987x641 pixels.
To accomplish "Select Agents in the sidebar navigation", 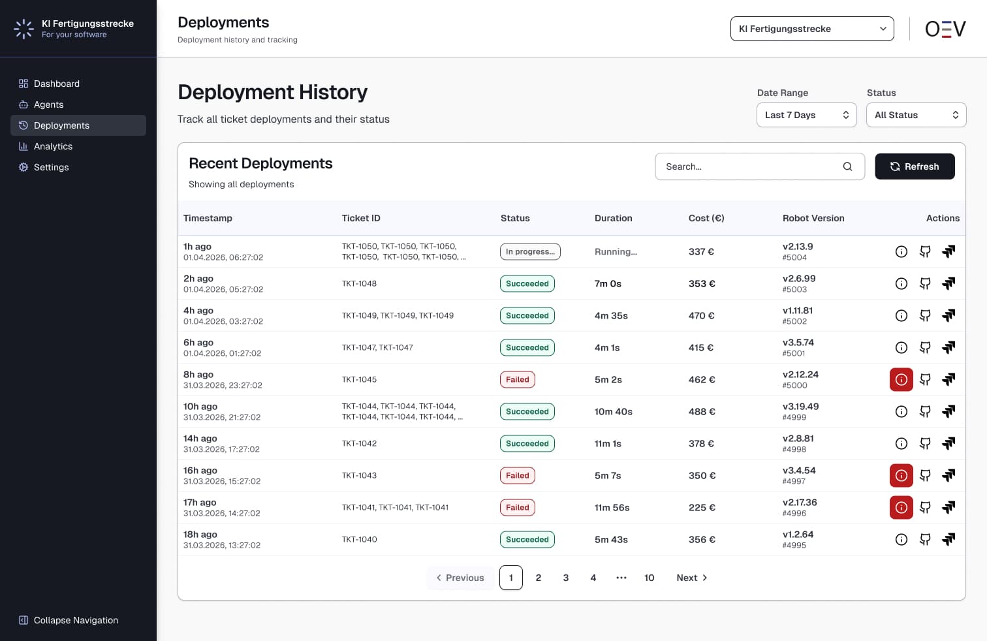I will (48, 104).
